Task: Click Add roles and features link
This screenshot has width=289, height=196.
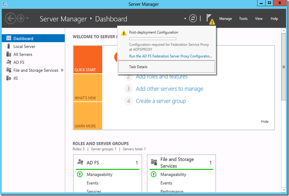Action: pos(162,77)
